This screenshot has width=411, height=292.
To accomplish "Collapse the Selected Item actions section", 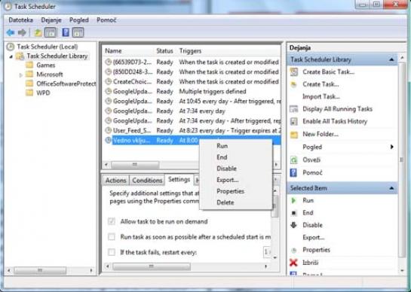I will pos(391,188).
